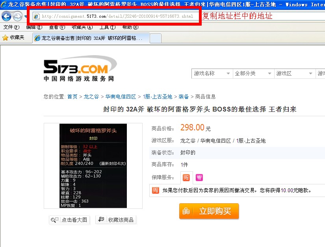Click the 5173.COM site logo
Viewport: 325px width, 247px height.
pyautogui.click(x=80, y=69)
